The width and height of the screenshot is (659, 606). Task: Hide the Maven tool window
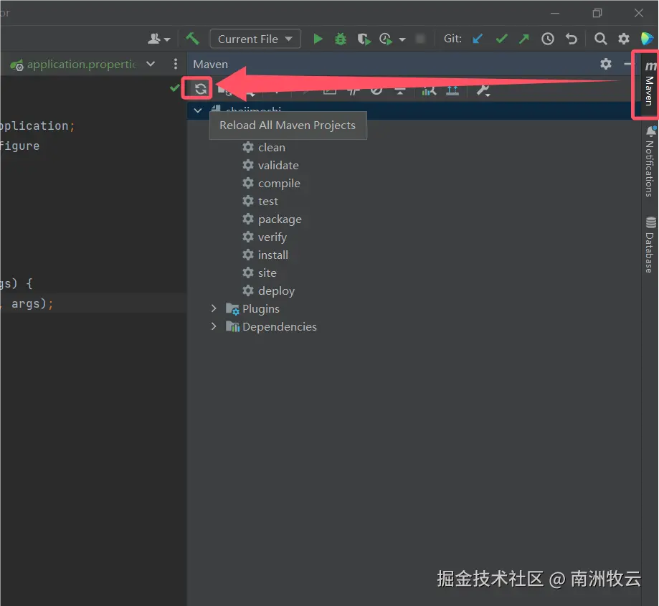click(627, 64)
